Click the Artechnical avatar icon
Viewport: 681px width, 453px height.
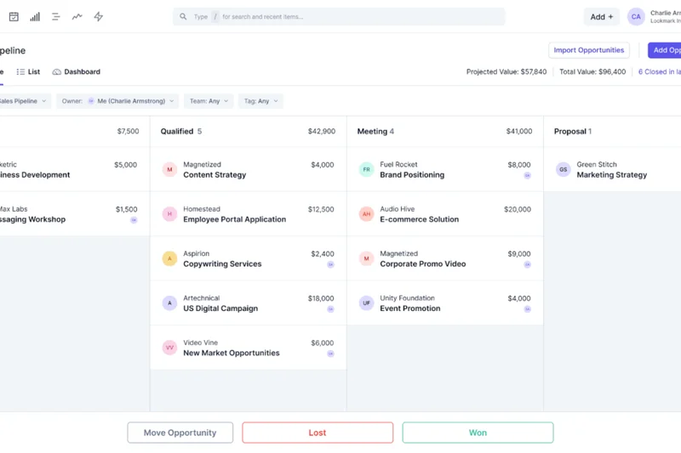click(169, 303)
